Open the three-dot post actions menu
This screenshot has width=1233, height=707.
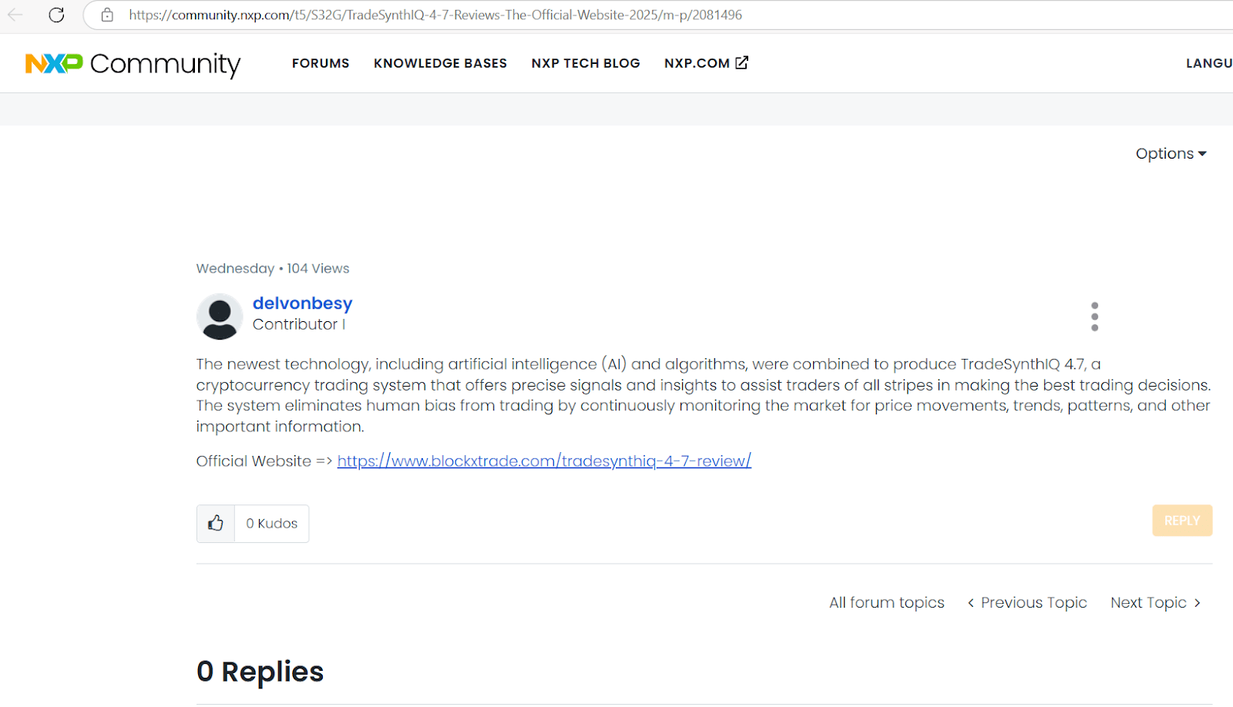coord(1094,316)
